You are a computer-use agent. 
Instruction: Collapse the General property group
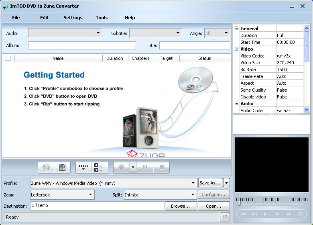pos(237,29)
